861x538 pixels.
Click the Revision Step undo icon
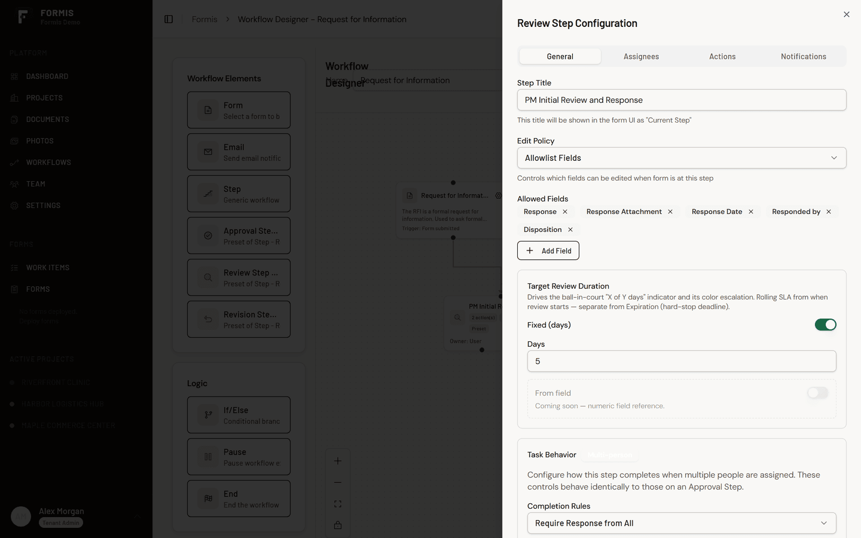coord(208,319)
